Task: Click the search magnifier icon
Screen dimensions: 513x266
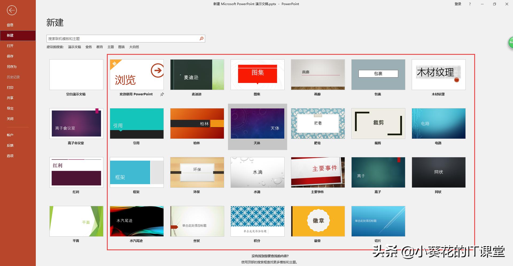Action: 201,39
